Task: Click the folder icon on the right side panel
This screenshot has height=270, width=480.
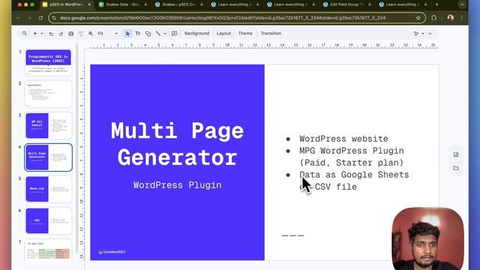Action: tap(456, 168)
